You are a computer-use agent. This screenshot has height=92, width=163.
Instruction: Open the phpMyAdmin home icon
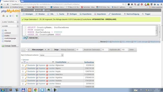coord(3,16)
